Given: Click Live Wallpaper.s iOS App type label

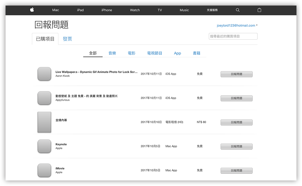Looking at the screenshot, I should pyautogui.click(x=171, y=74).
